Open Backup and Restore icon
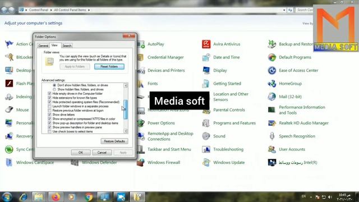The image size is (359, 202). 272,44
